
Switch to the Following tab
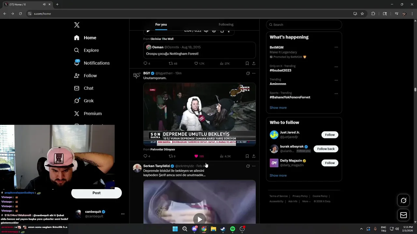coord(226,24)
